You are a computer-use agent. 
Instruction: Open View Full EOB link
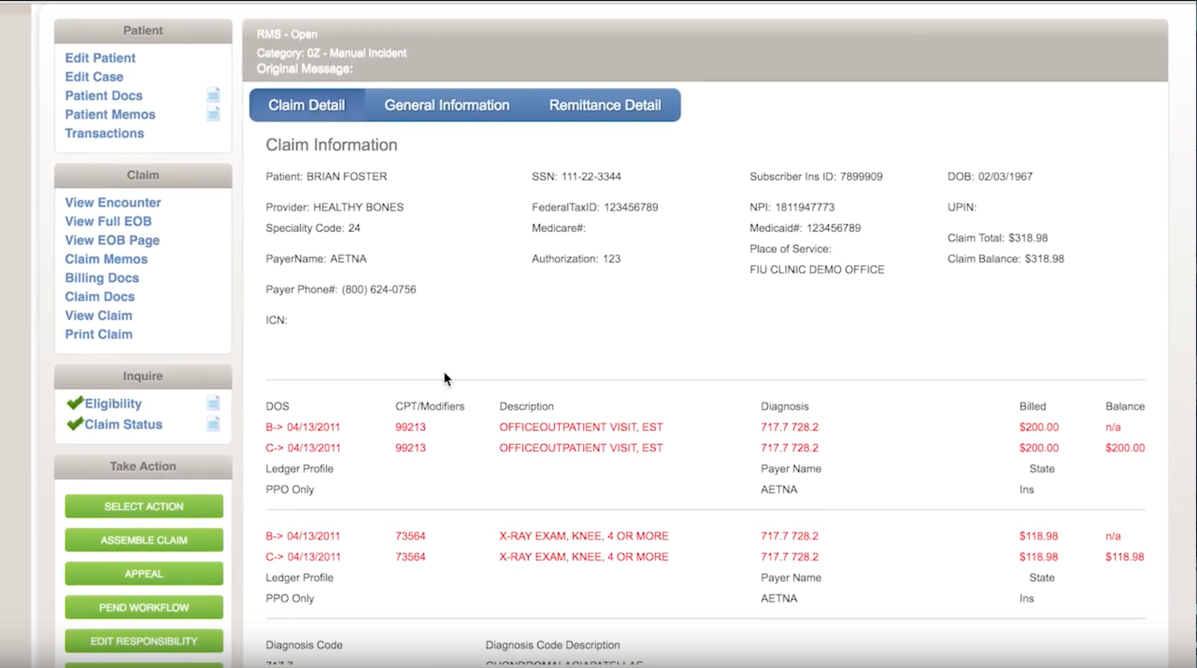[108, 221]
